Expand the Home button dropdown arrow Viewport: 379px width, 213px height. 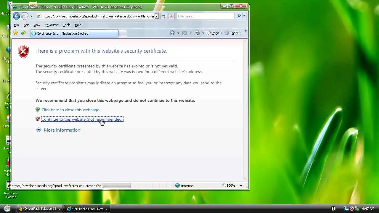(178, 33)
